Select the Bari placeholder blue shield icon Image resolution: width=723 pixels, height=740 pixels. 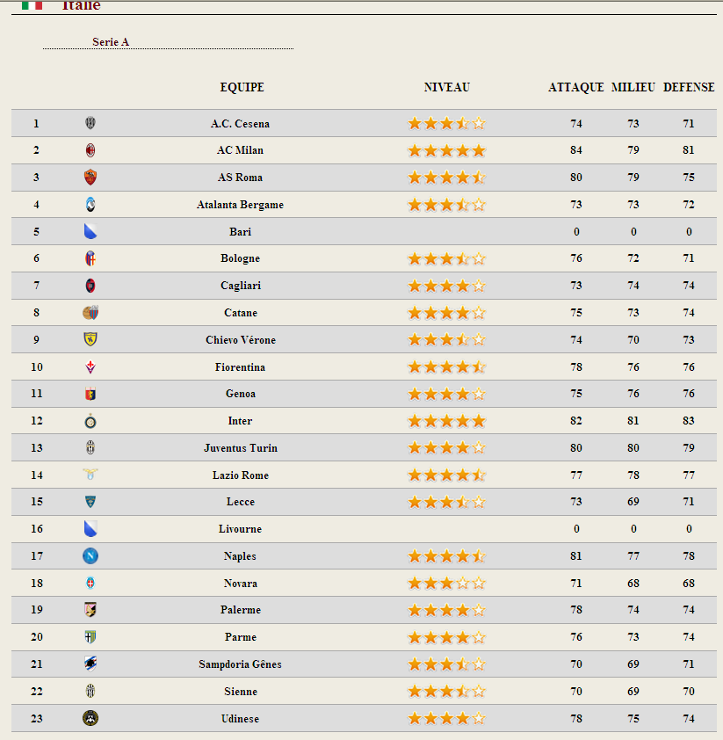click(x=90, y=231)
